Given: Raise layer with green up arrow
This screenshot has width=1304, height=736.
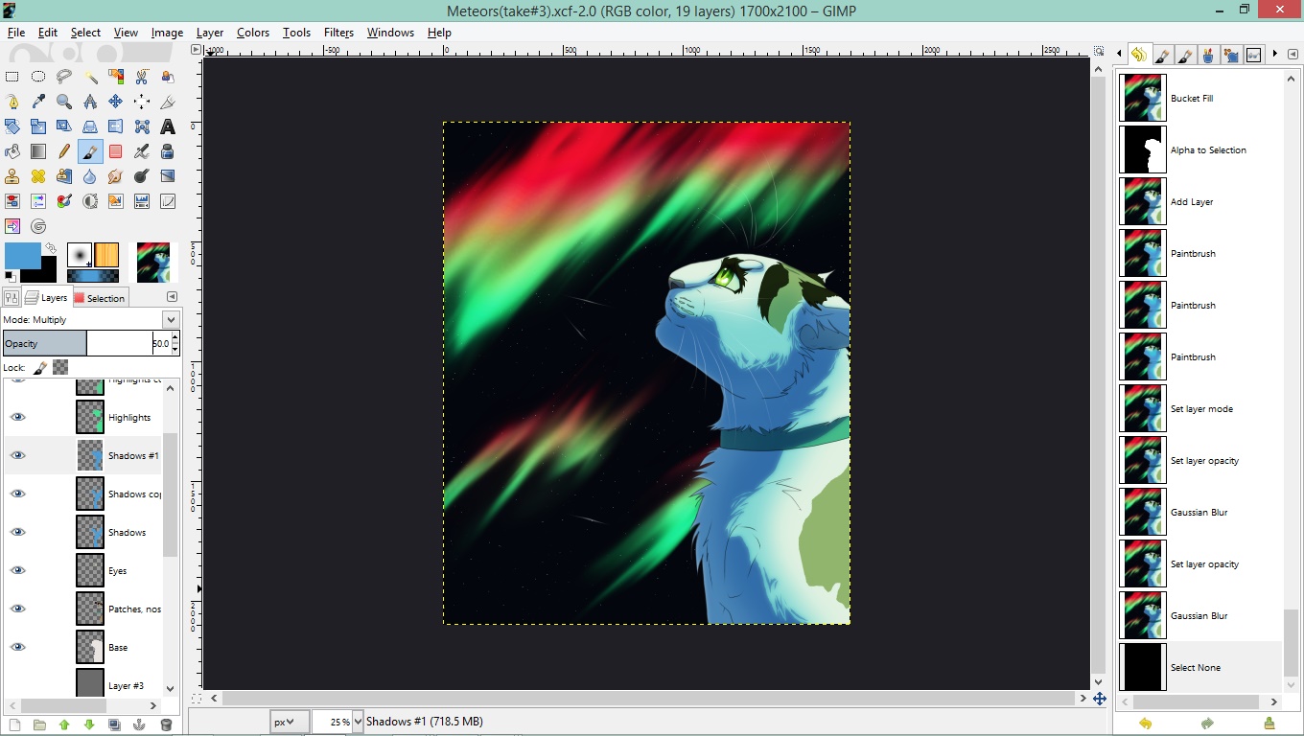Looking at the screenshot, I should [64, 724].
